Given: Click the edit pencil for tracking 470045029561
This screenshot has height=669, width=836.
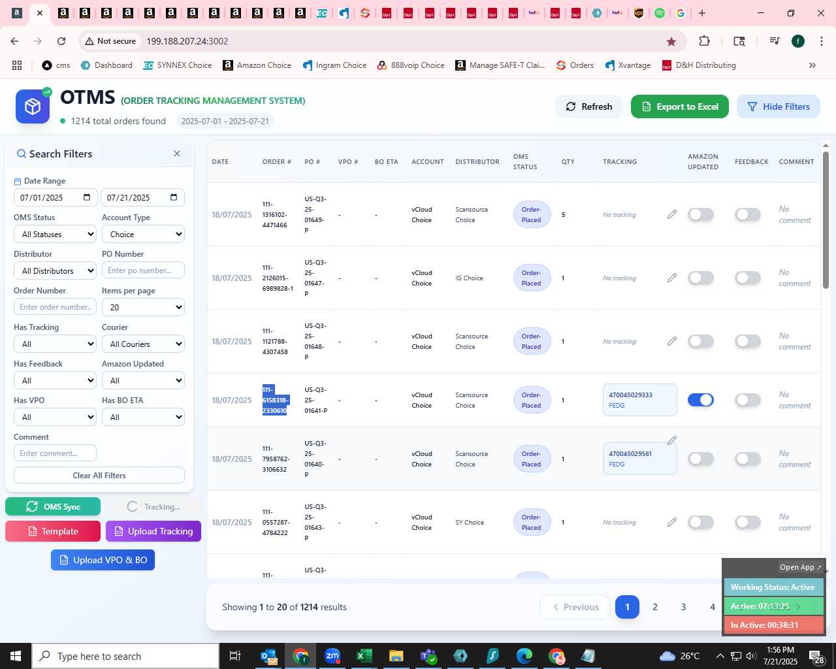Looking at the screenshot, I should pos(671,440).
